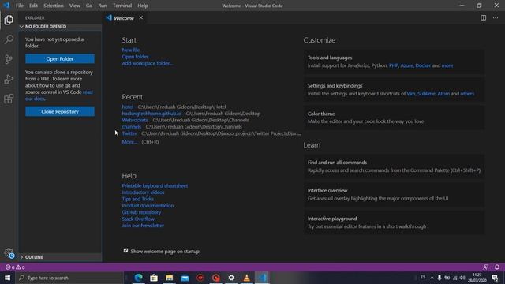Click the split editor right icon
Viewport: 505px width, 284px height.
pyautogui.click(x=483, y=18)
